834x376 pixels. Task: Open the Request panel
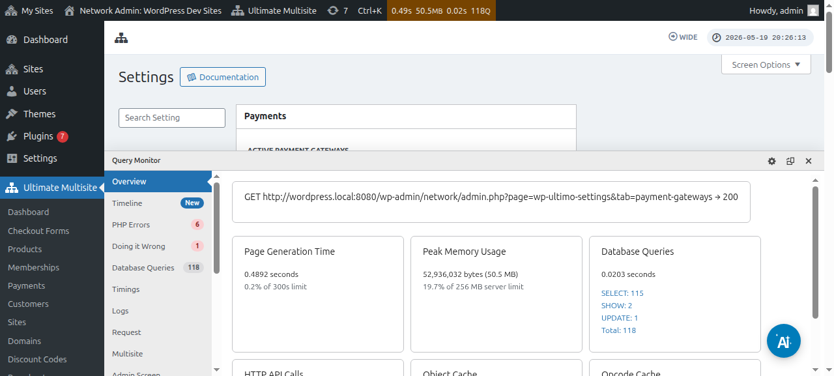tap(158, 332)
